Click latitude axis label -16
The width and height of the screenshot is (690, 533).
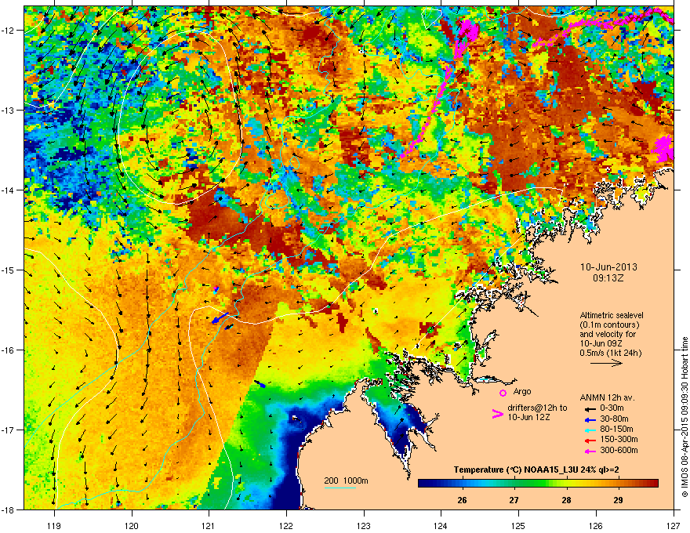click(x=9, y=350)
